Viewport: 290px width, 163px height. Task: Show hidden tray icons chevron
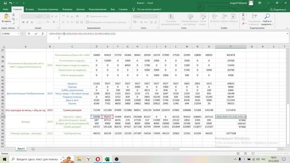pos(235,159)
